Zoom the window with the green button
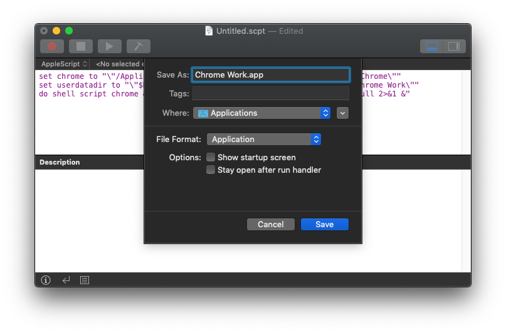The image size is (506, 333). [x=69, y=31]
